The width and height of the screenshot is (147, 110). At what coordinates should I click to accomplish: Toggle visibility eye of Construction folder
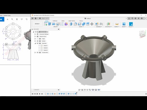tap(38, 53)
